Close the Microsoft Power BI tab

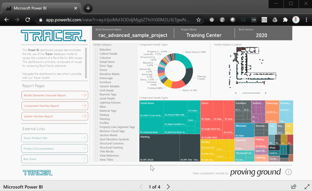76,8
